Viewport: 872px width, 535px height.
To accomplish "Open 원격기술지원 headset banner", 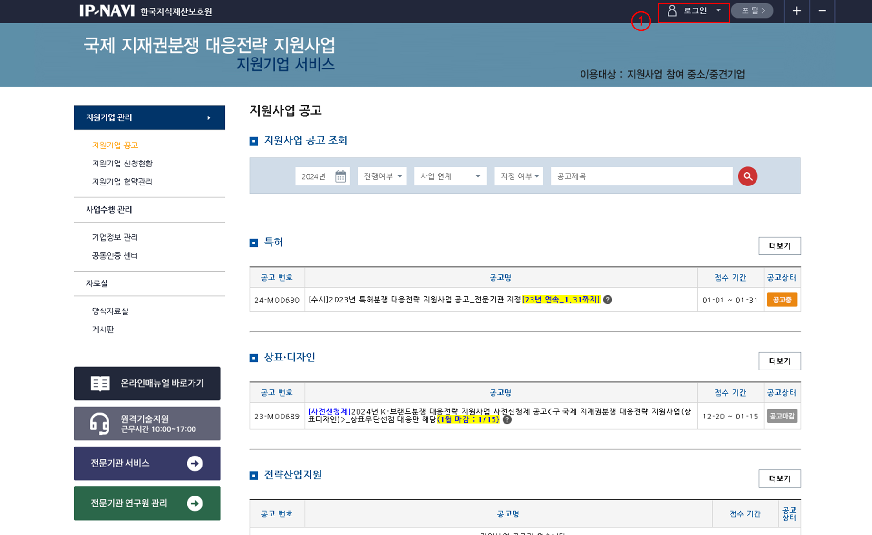I will click(x=147, y=423).
